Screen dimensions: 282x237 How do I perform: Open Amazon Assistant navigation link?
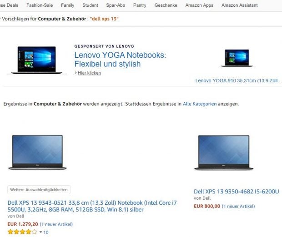click(240, 5)
